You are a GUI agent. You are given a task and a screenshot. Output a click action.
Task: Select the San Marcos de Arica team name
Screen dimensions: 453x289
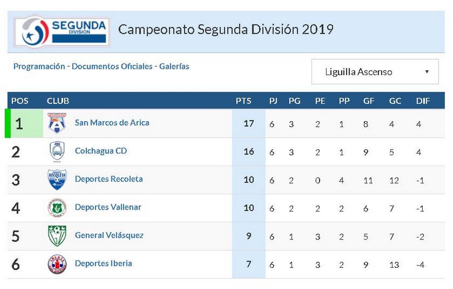pyautogui.click(x=112, y=123)
